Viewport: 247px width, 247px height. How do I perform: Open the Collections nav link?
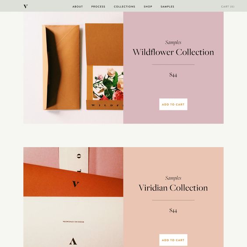pos(124,7)
